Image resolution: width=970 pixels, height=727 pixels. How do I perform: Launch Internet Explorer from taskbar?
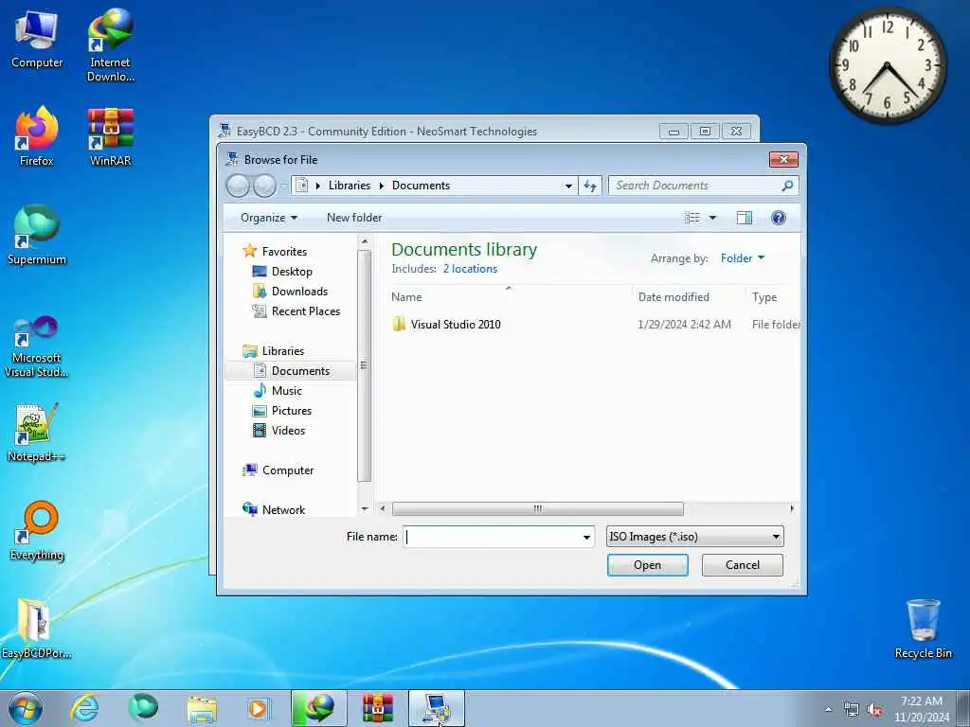(84, 708)
